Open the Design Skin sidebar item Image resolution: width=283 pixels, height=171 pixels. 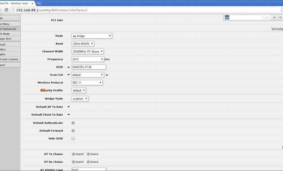(10, 39)
